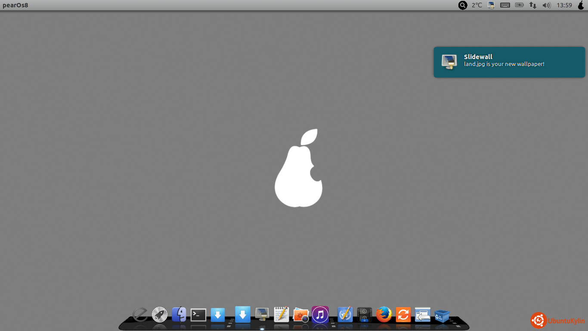This screenshot has width=588, height=331.
Task: Open the orange update manager icon
Action: click(403, 315)
